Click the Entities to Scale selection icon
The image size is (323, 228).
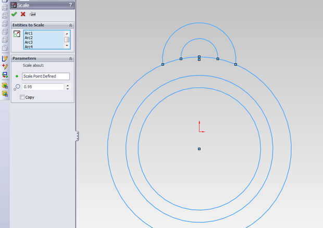(x=17, y=34)
